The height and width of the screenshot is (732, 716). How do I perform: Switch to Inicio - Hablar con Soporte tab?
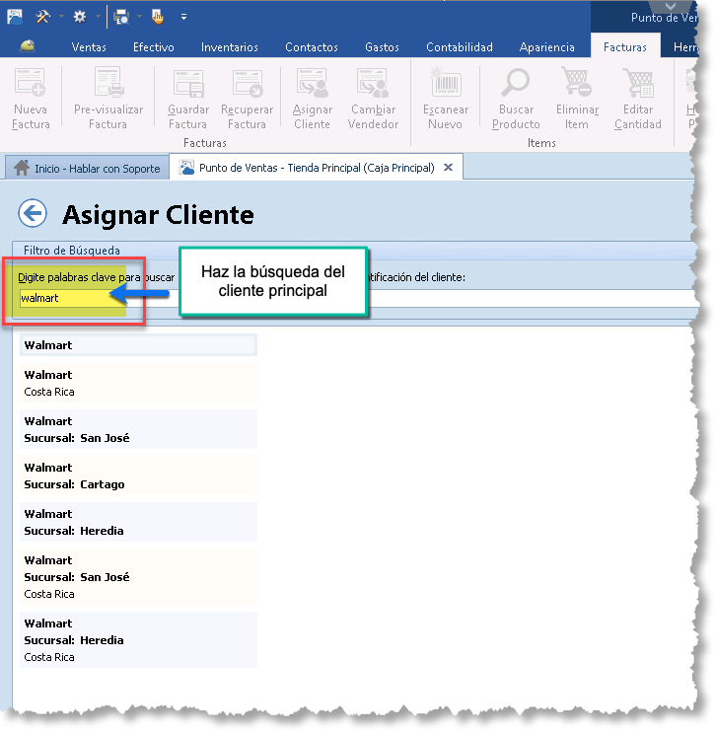[88, 168]
